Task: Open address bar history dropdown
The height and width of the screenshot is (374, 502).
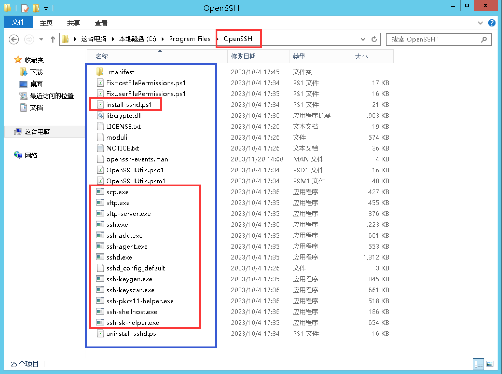Action: [363, 39]
